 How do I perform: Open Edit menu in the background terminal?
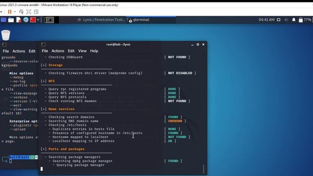pyautogui.click(x=32, y=51)
